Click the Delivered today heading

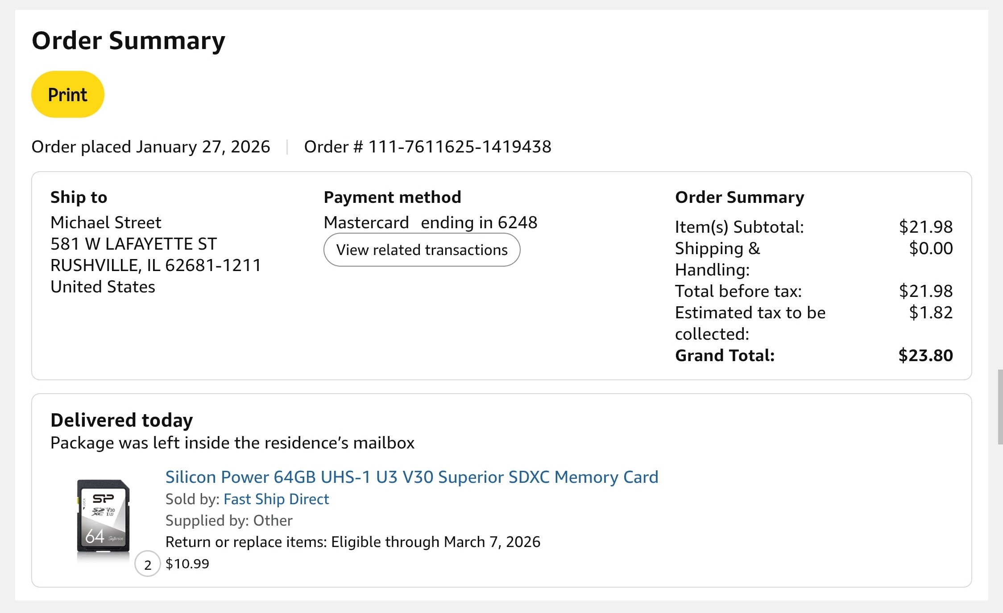pyautogui.click(x=122, y=420)
